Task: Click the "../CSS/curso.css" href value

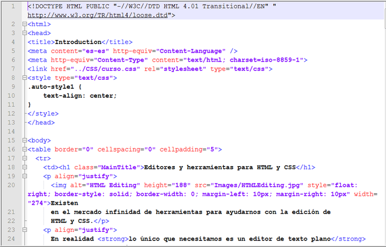Action: point(106,69)
